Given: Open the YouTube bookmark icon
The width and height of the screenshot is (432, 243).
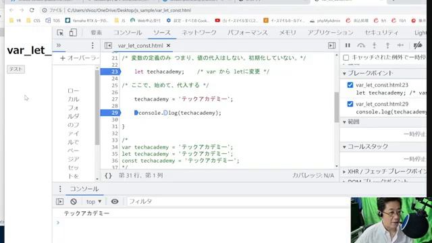Looking at the screenshot, I should pos(217,21).
